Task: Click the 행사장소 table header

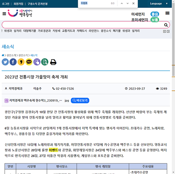Action: pos(62,166)
